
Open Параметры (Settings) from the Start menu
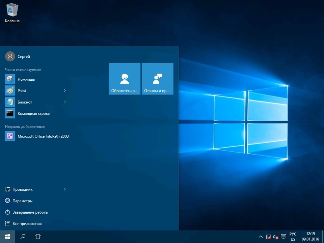pos(22,201)
